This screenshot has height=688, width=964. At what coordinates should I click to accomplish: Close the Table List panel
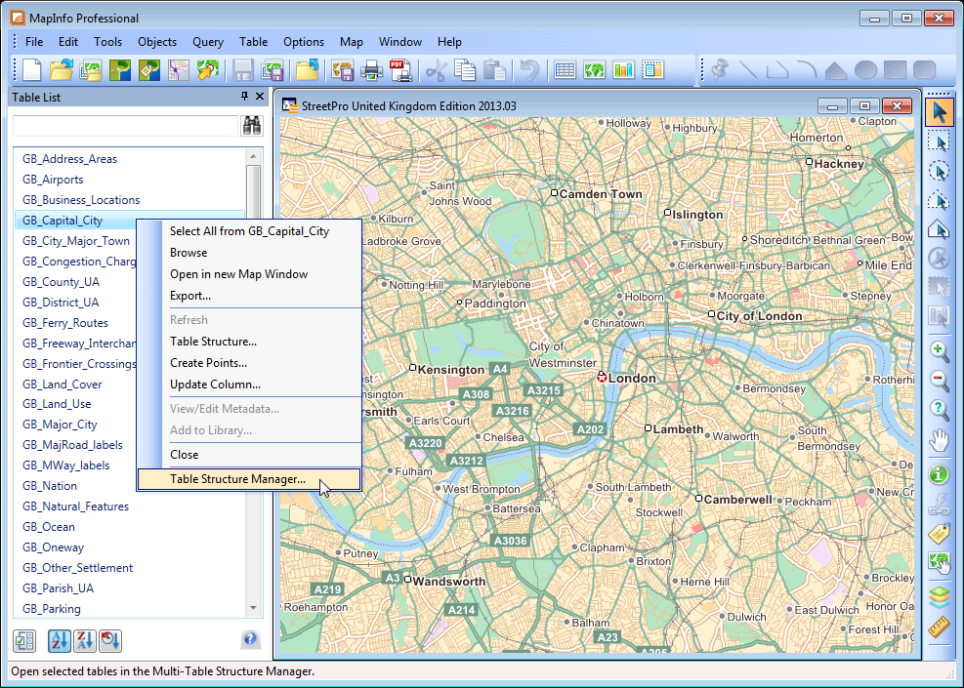click(260, 96)
